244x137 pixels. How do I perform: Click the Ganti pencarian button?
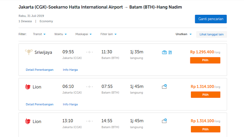(x=211, y=19)
